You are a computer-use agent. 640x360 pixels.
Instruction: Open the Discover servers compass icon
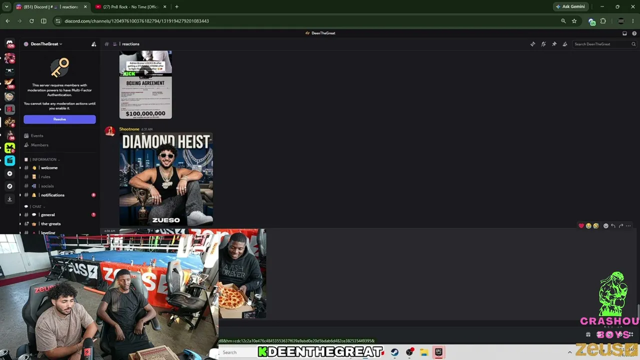pyautogui.click(x=9, y=186)
